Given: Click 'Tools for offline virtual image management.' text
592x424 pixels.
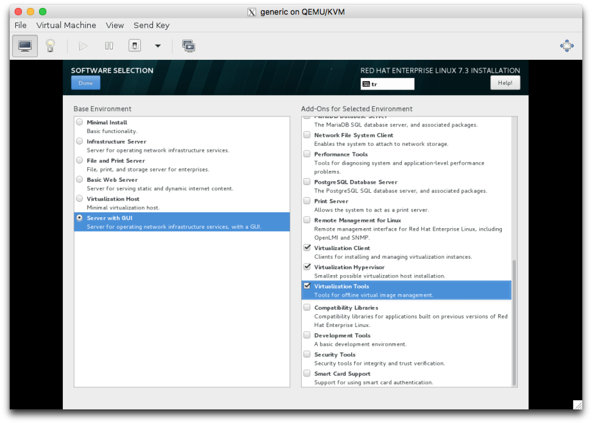Looking at the screenshot, I should click(x=374, y=295).
